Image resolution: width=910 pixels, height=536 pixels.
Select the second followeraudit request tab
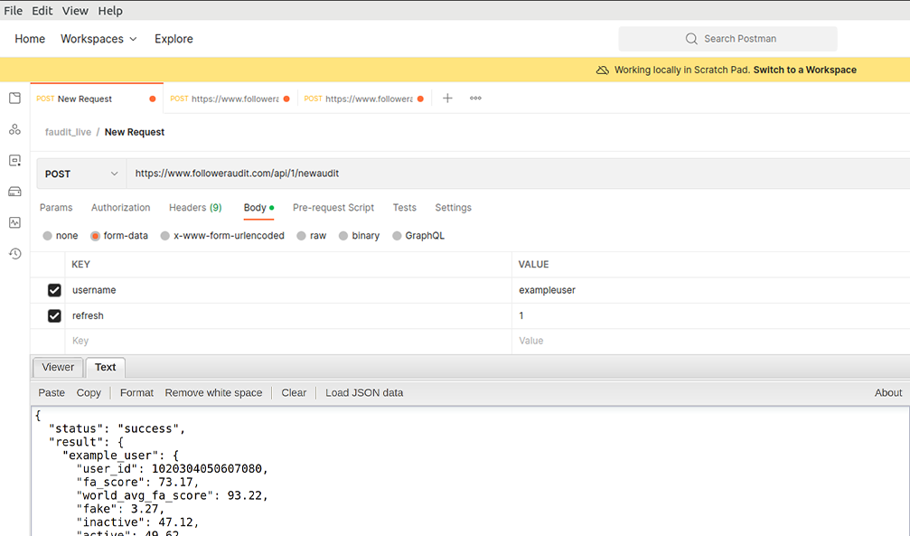tap(230, 99)
